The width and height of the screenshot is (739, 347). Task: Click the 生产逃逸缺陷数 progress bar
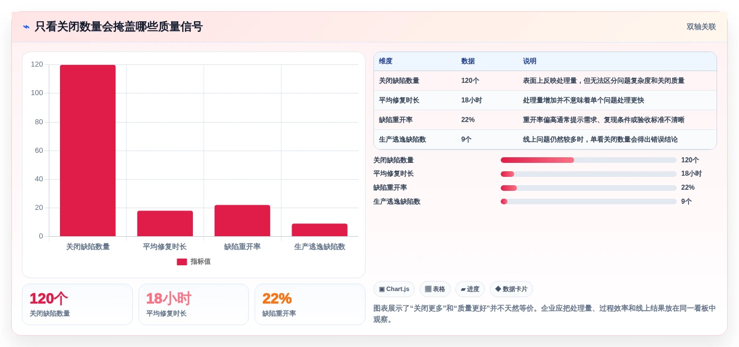click(x=589, y=201)
